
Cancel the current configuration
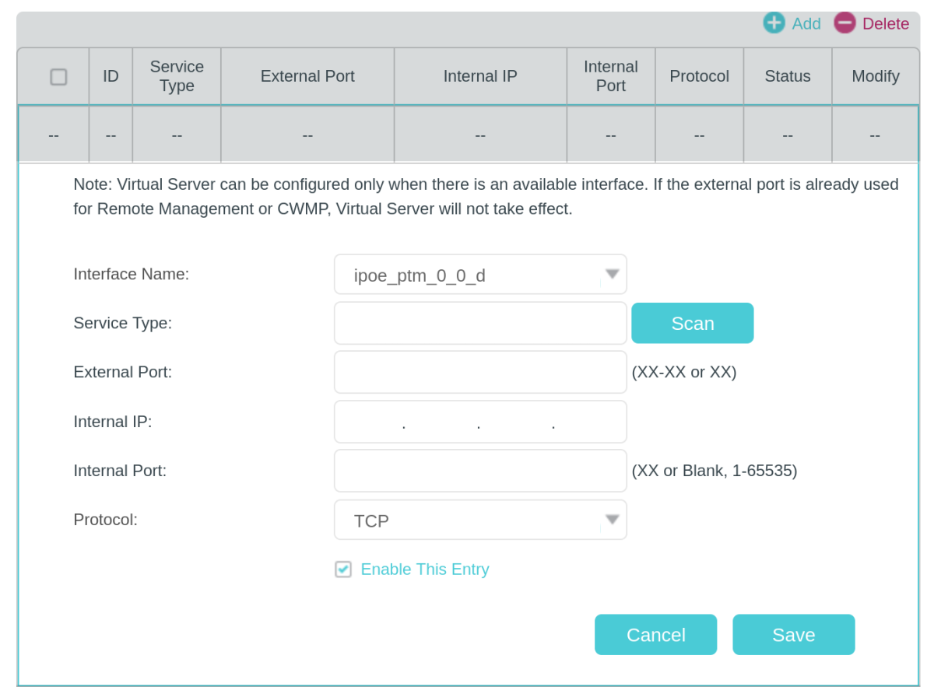click(655, 634)
